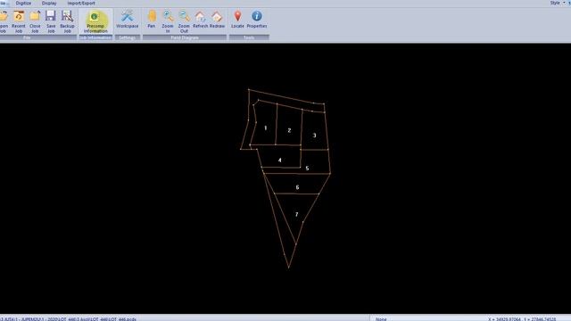Viewport: 571px width, 321px height.
Task: Activate the Zoom Out magnifier
Action: click(184, 21)
